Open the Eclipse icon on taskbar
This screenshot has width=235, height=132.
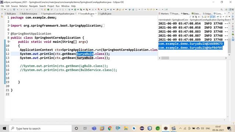click(142, 128)
